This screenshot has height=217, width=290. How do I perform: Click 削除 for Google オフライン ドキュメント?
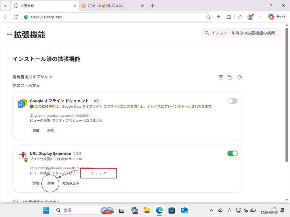click(x=51, y=131)
